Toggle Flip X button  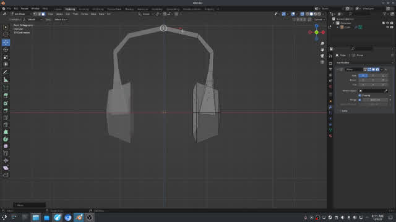click(x=363, y=84)
